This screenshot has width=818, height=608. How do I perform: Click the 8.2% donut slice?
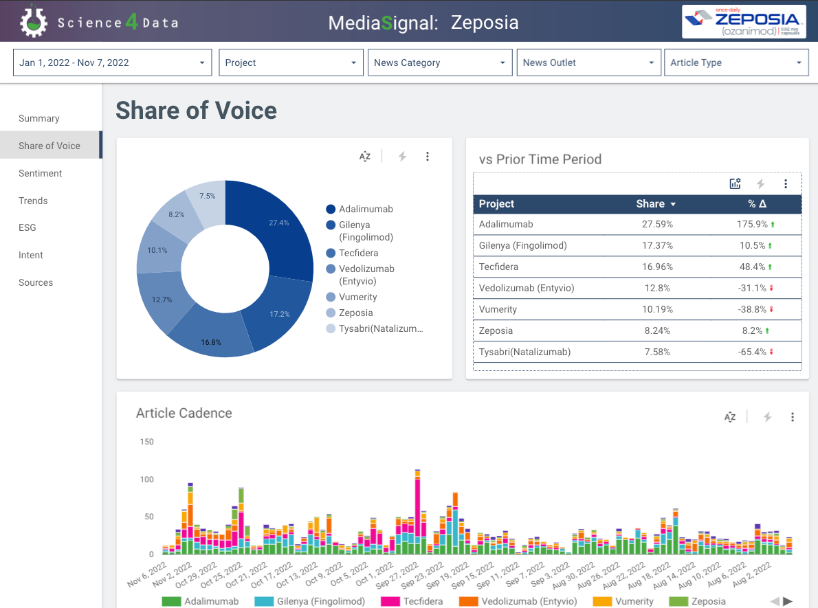[x=177, y=214]
